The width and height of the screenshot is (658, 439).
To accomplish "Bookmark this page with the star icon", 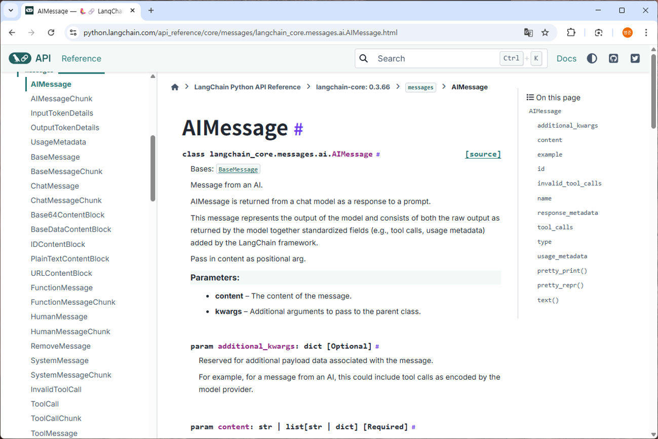I will click(545, 32).
